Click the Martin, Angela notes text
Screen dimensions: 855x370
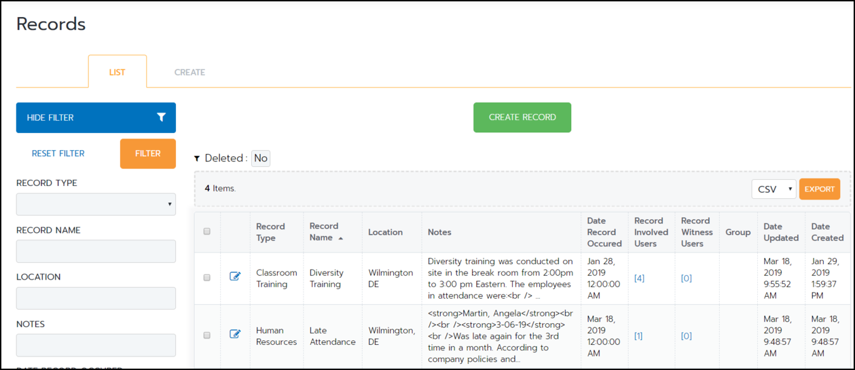pos(501,336)
